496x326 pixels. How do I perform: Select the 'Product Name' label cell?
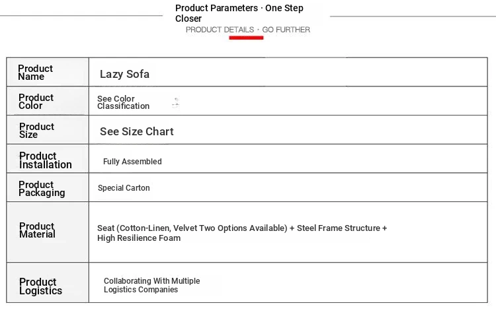pyautogui.click(x=48, y=73)
